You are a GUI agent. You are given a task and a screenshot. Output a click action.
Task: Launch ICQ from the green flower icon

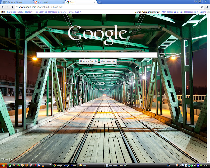coord(18,165)
